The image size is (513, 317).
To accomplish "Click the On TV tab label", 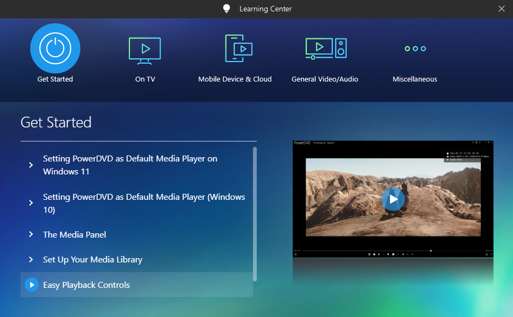I will [145, 79].
